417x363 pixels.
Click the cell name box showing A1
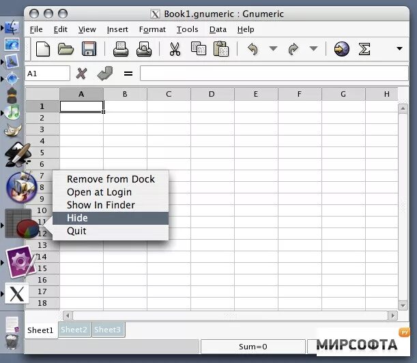(x=48, y=74)
